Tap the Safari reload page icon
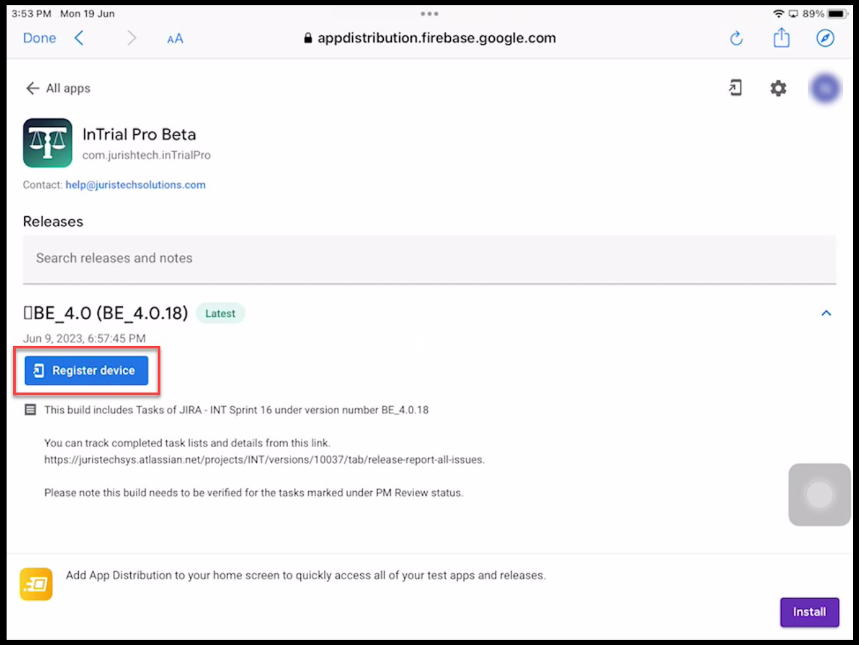This screenshot has width=859, height=645. [x=736, y=38]
